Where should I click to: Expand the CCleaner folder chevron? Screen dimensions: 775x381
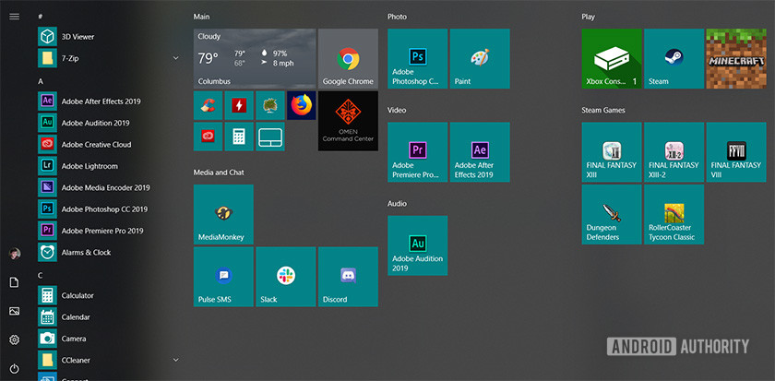click(x=175, y=361)
